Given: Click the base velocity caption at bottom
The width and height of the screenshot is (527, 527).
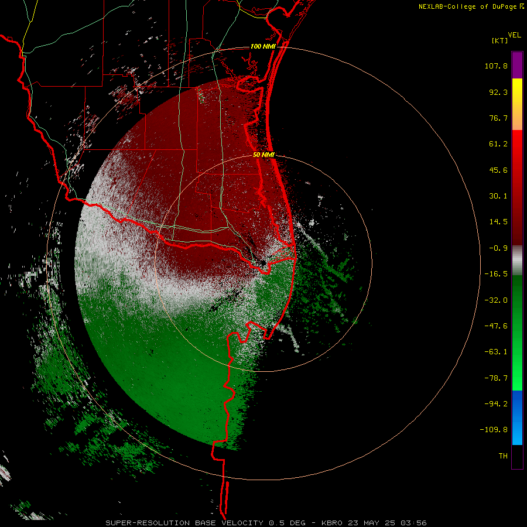Looking at the screenshot, I should click(x=266, y=523).
